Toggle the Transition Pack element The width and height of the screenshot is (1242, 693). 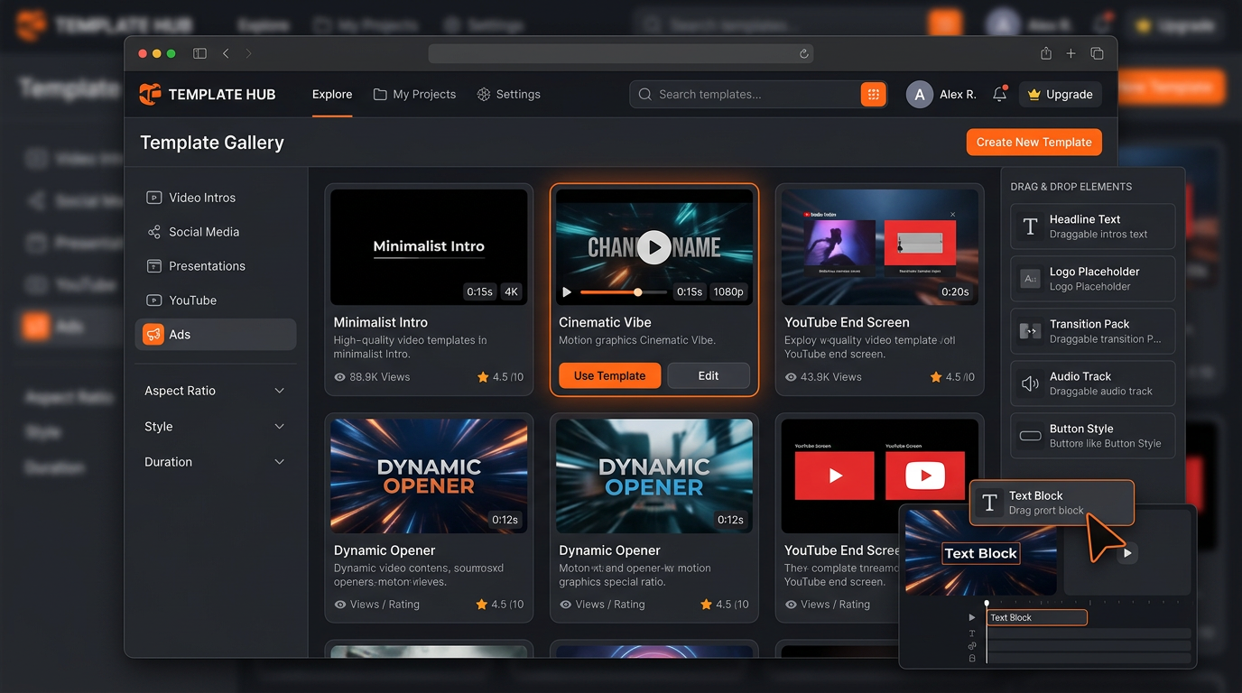pyautogui.click(x=1030, y=330)
